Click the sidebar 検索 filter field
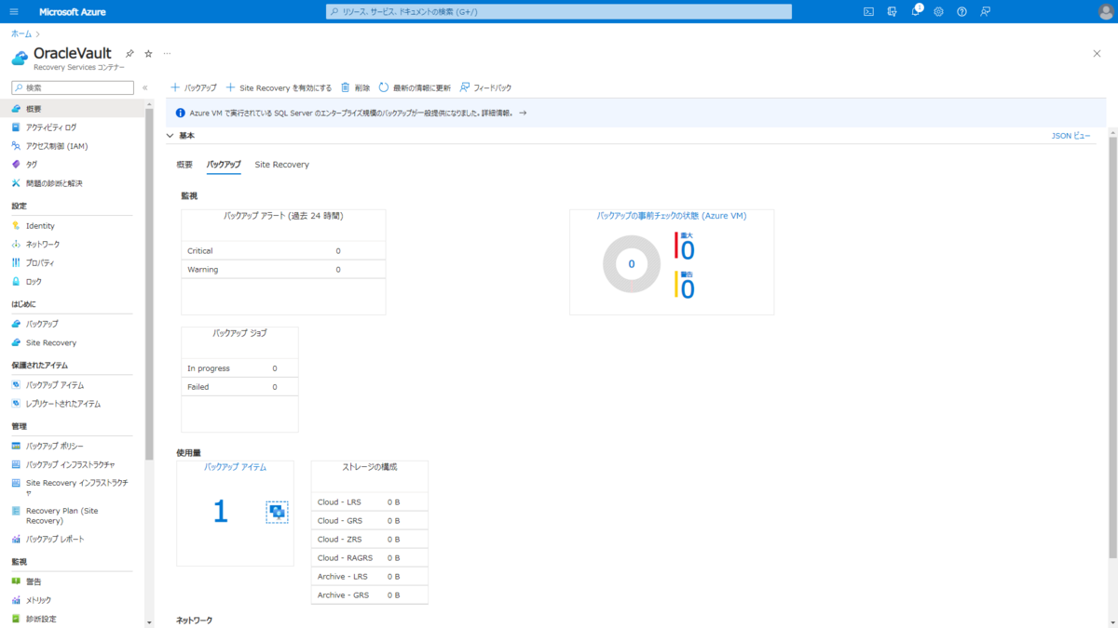This screenshot has width=1118, height=628. coord(73,87)
